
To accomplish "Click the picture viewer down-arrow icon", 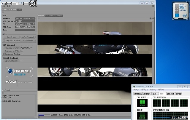I will [153, 18].
